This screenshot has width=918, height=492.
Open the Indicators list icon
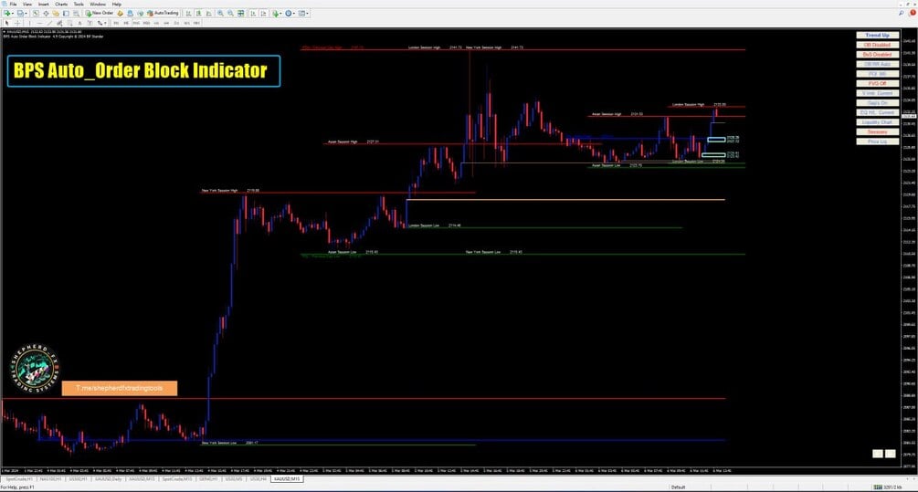[275, 13]
